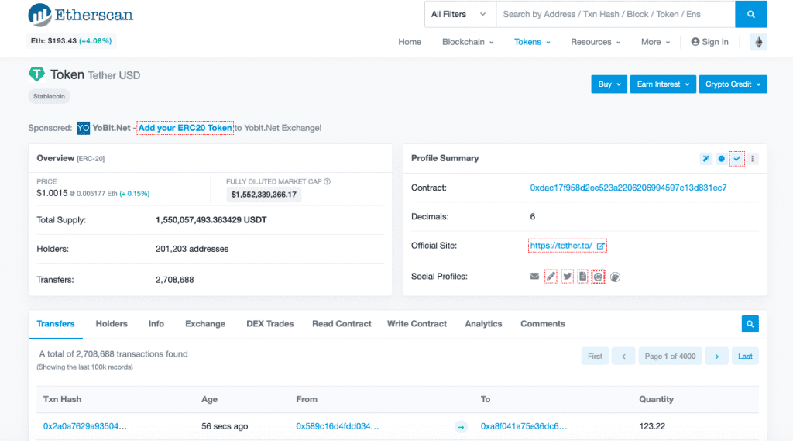Click the Home menu item
The height and width of the screenshot is (441, 793).
410,42
